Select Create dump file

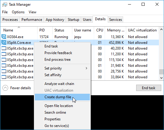click(62, 97)
